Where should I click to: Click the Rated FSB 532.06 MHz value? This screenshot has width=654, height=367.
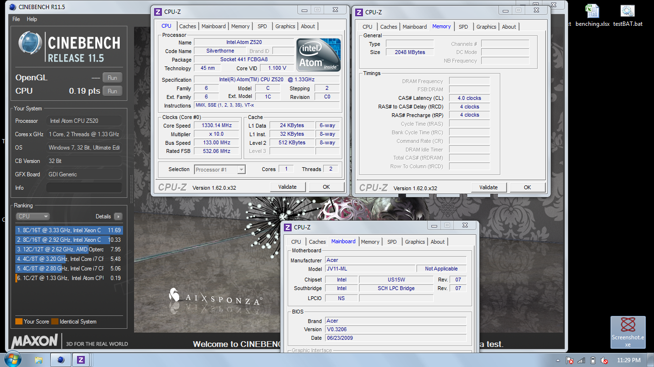coord(216,151)
